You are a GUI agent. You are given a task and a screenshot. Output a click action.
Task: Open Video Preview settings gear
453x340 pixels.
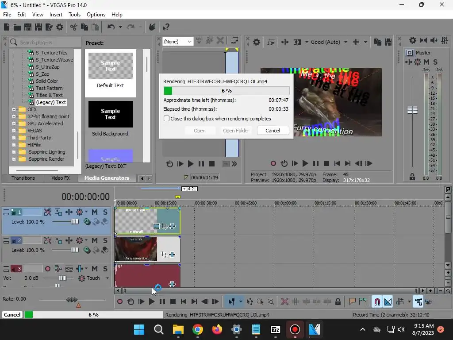pyautogui.click(x=256, y=42)
